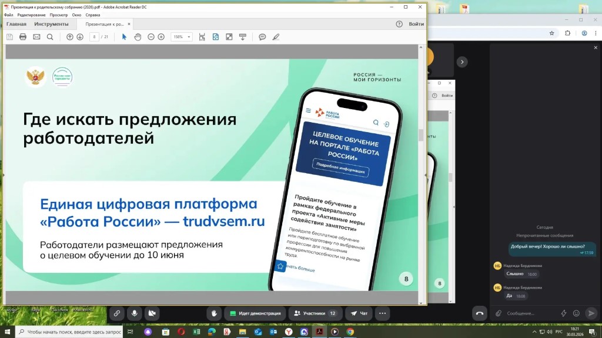Open Acrobat help question icon
Screen dimensions: 602x338
click(399, 23)
